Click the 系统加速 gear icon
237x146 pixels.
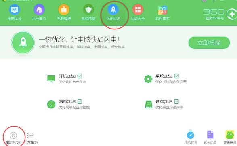[x=148, y=79]
